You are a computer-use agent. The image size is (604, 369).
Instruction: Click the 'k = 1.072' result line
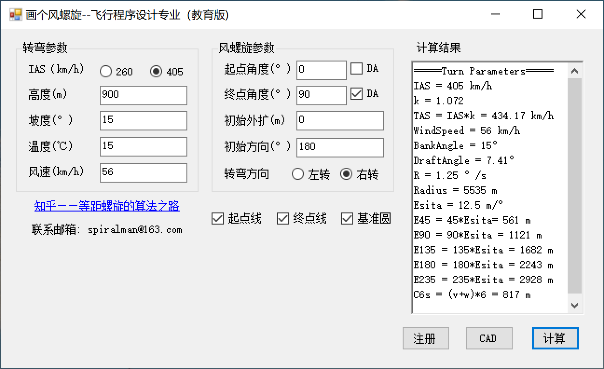coord(439,101)
